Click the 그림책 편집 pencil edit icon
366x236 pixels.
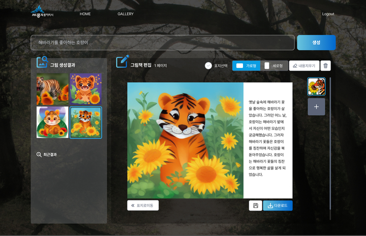point(122,62)
